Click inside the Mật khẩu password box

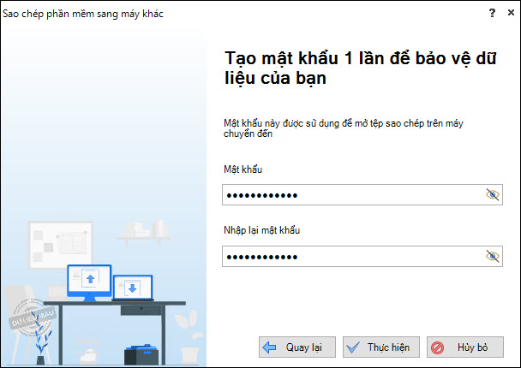pyautogui.click(x=362, y=195)
